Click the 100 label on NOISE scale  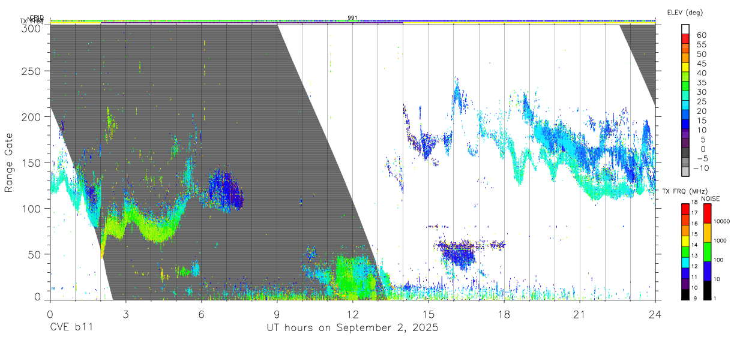pyautogui.click(x=718, y=260)
